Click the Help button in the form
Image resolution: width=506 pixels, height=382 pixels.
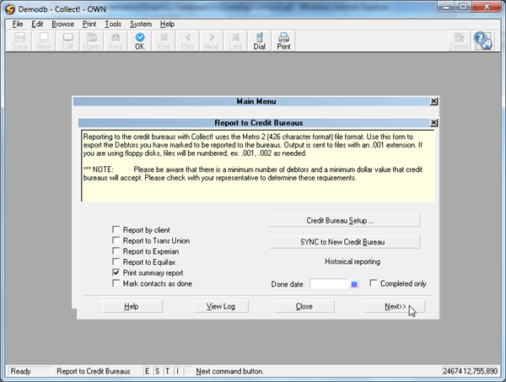(x=132, y=306)
